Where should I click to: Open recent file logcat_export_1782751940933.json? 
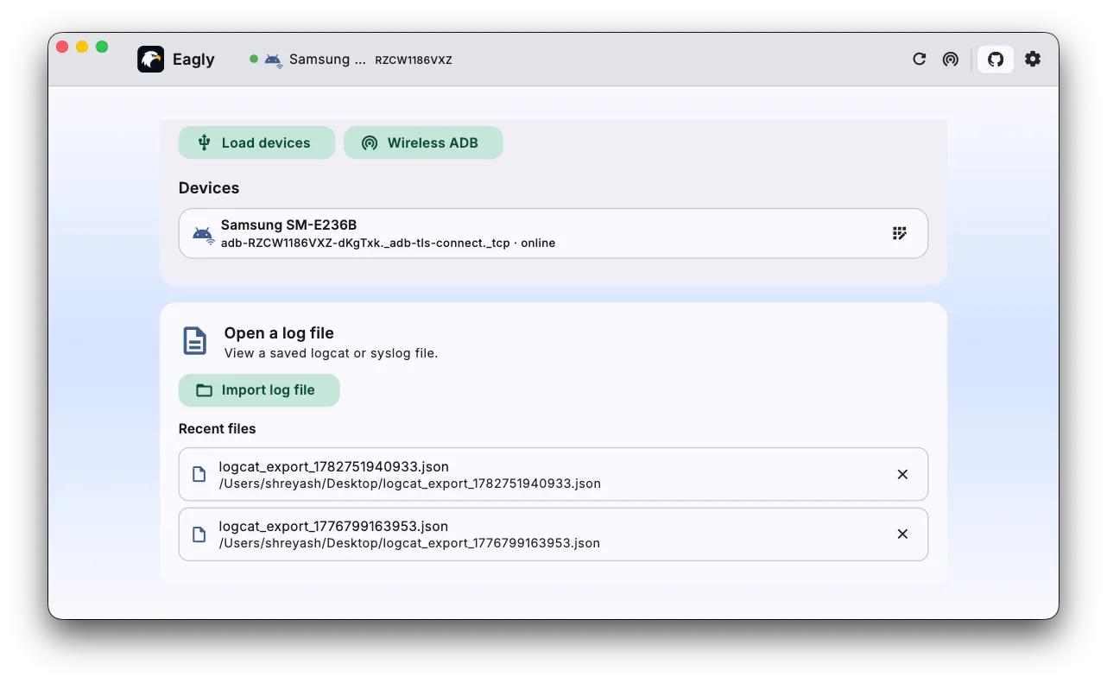553,474
